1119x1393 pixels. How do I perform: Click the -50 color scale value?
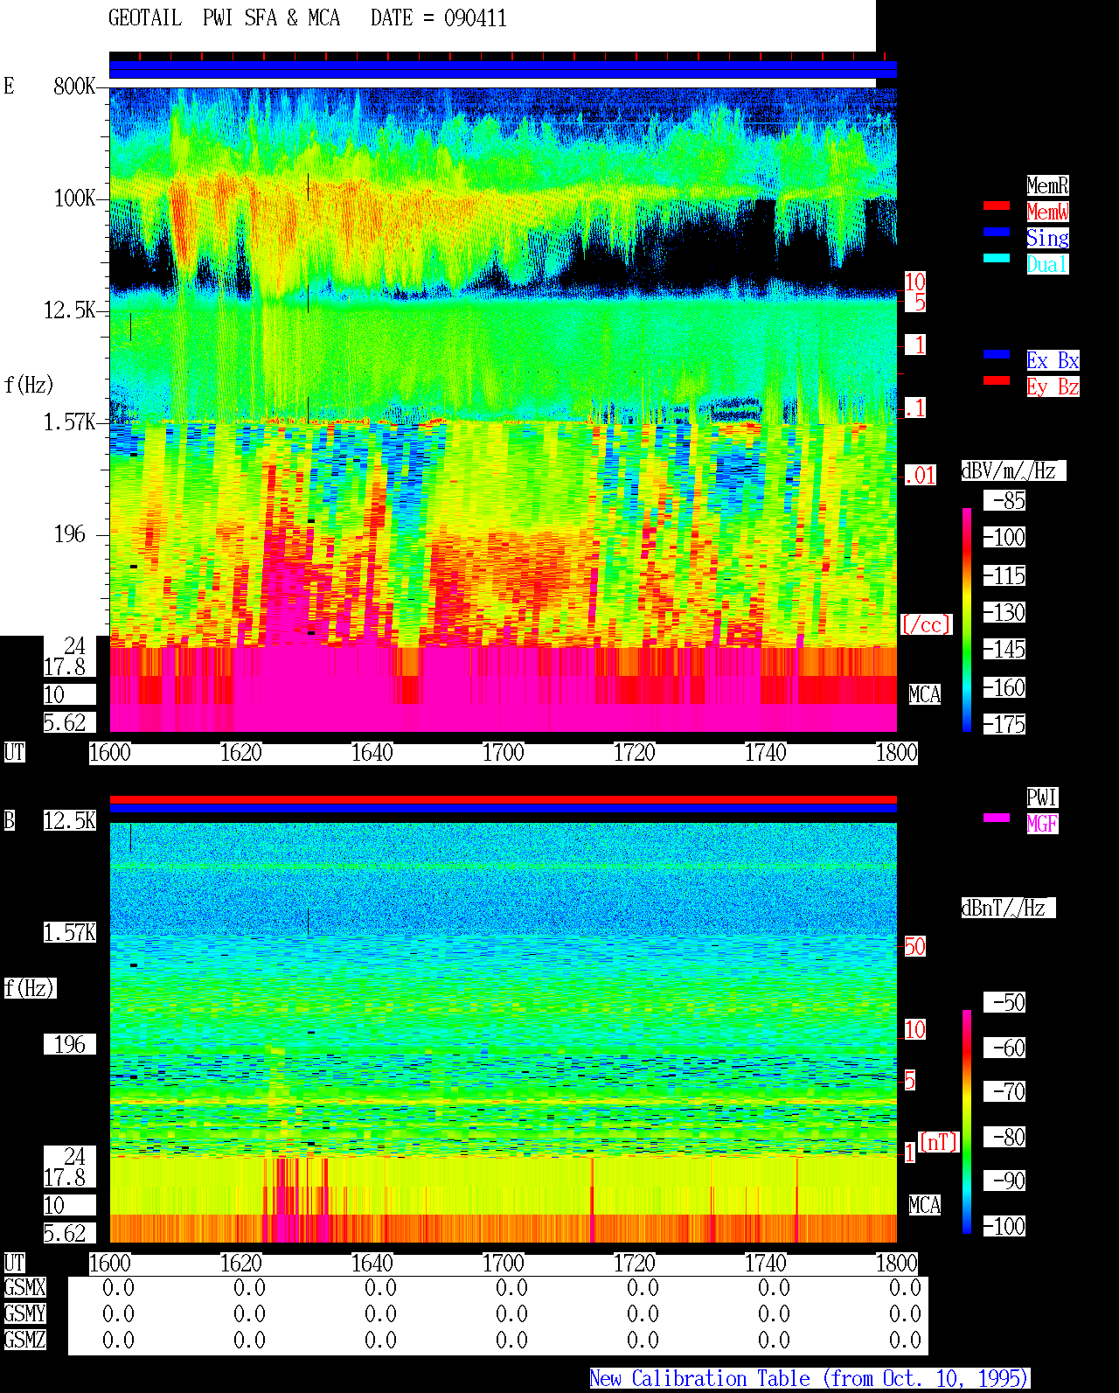(1004, 1002)
